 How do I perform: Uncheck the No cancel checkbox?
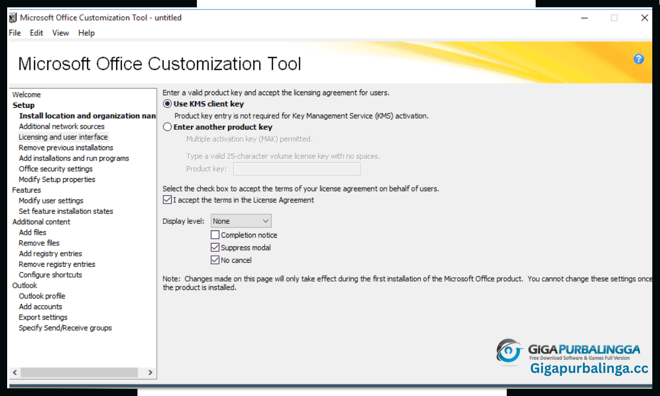pyautogui.click(x=215, y=260)
